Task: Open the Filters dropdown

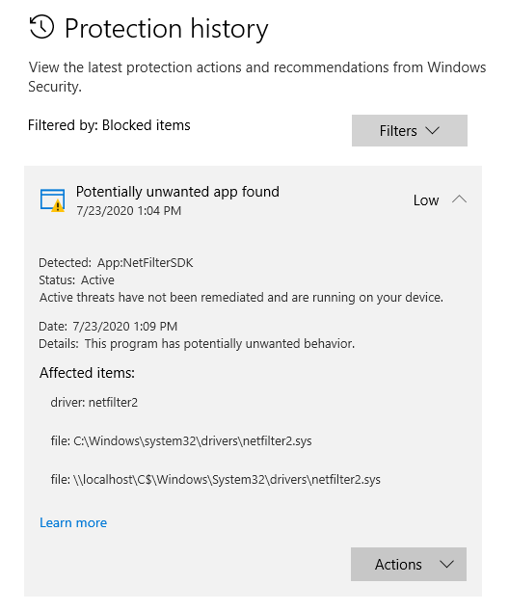Action: [410, 130]
